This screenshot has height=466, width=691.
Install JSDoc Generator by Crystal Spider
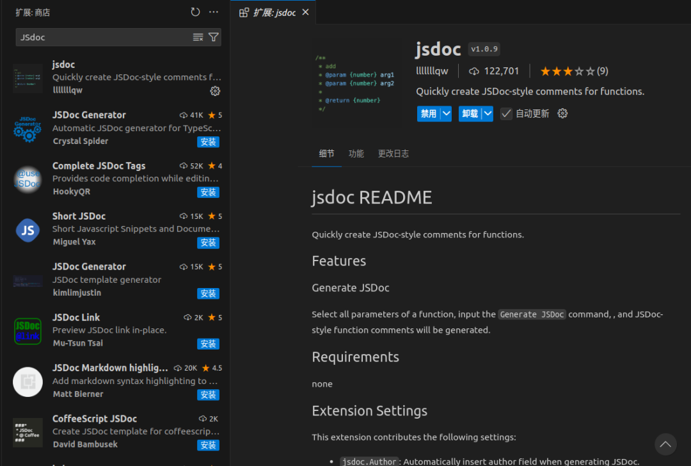[208, 142]
